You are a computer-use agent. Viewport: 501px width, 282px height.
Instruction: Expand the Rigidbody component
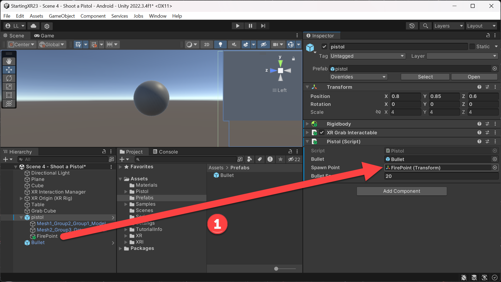307,124
